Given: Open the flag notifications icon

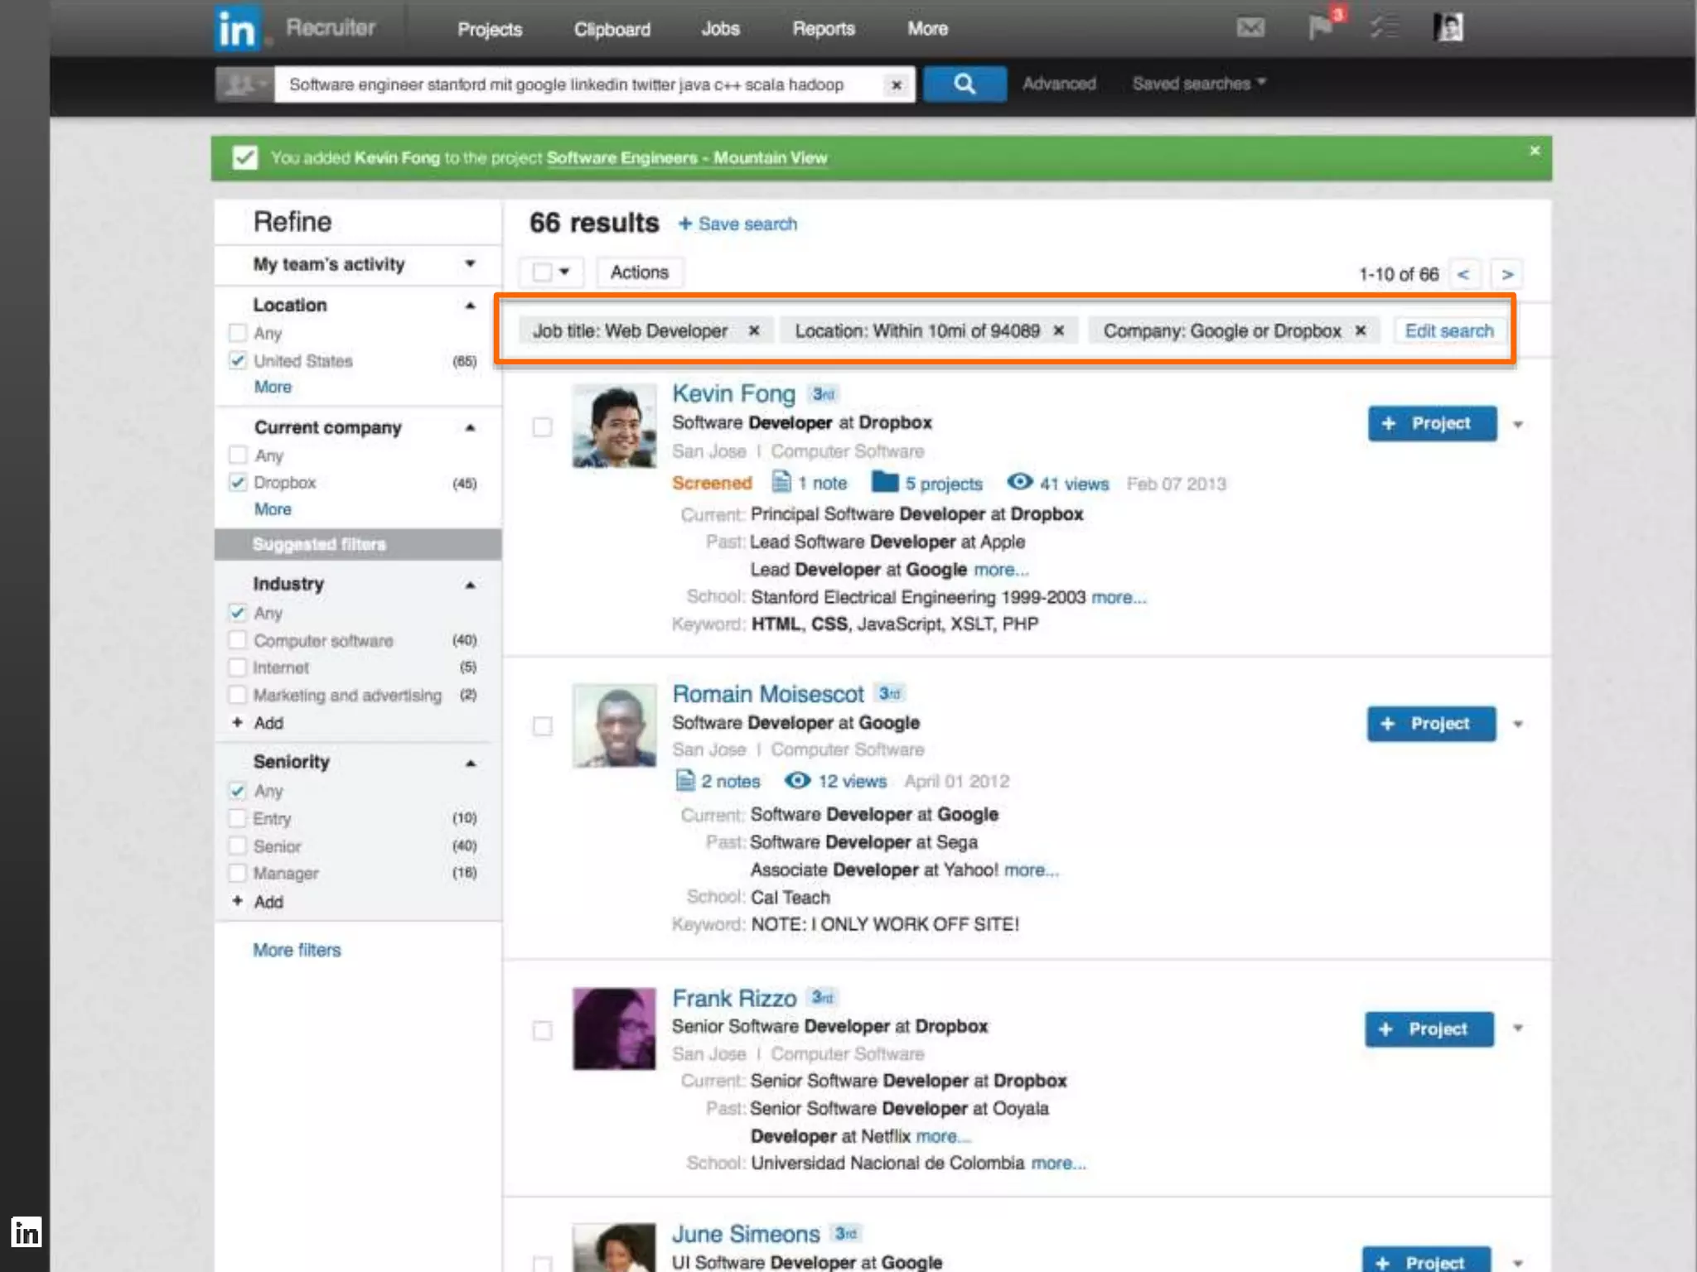Looking at the screenshot, I should tap(1320, 28).
